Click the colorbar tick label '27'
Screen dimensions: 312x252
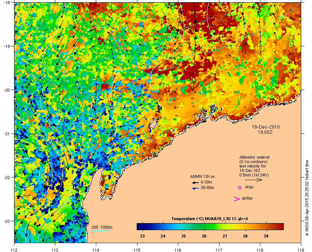point(225,236)
